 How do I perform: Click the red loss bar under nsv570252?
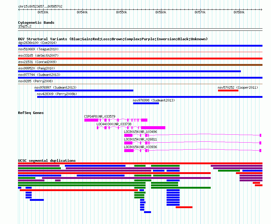pyautogui.click(x=228, y=91)
